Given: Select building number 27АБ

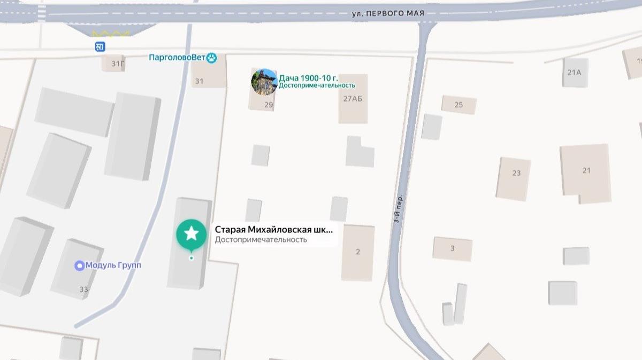Looking at the screenshot, I should (353, 98).
